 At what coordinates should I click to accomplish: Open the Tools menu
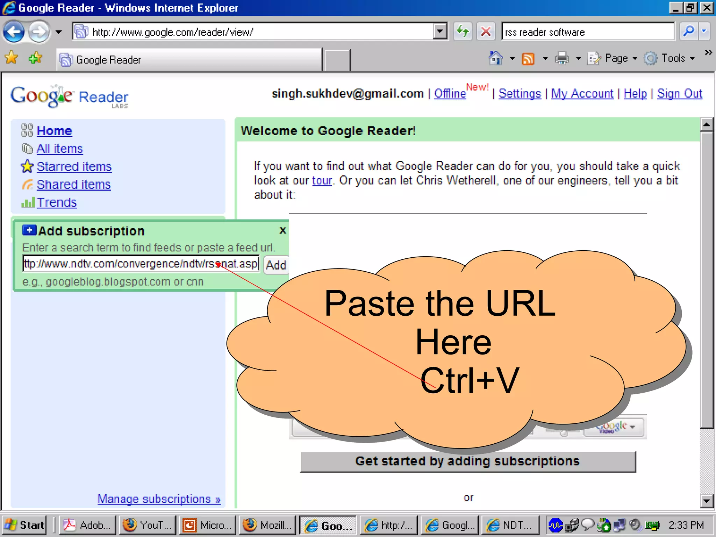(x=669, y=58)
